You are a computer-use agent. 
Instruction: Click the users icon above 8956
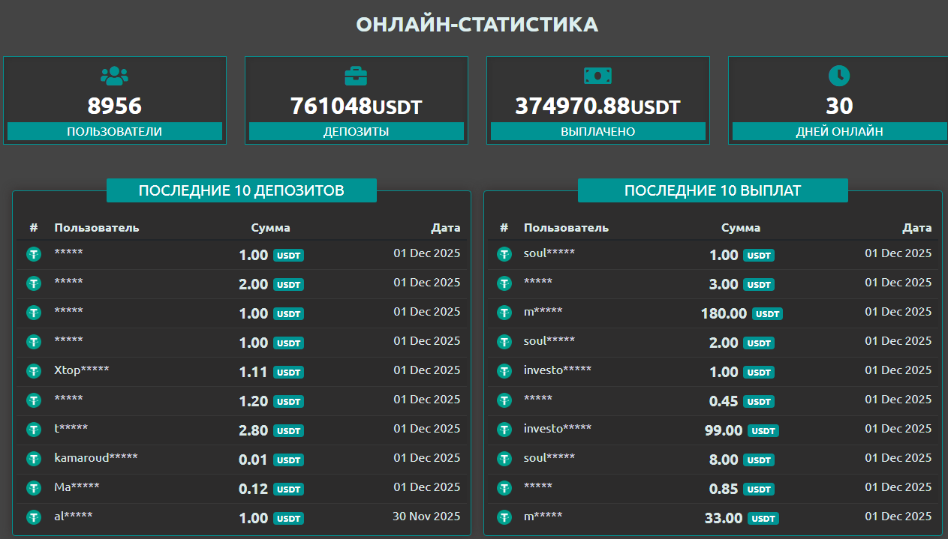tap(114, 76)
